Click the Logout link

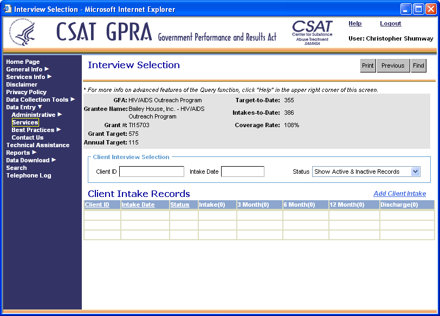(390, 24)
